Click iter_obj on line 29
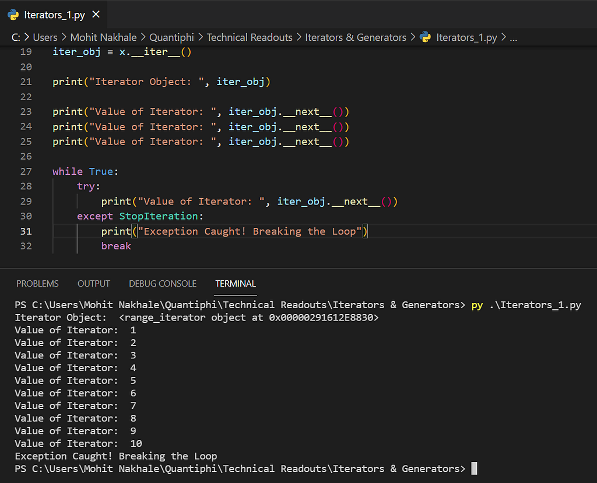 [301, 202]
